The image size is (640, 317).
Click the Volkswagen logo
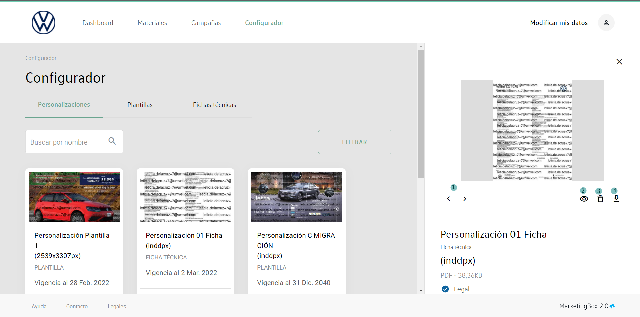[44, 23]
